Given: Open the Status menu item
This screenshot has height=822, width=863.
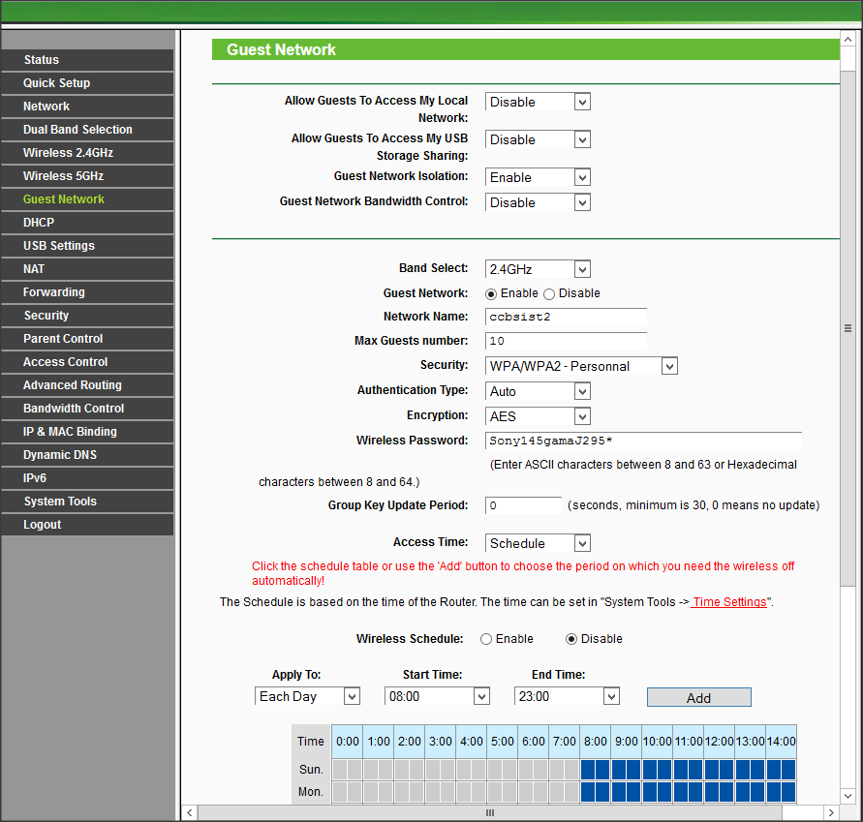Looking at the screenshot, I should (x=42, y=60).
